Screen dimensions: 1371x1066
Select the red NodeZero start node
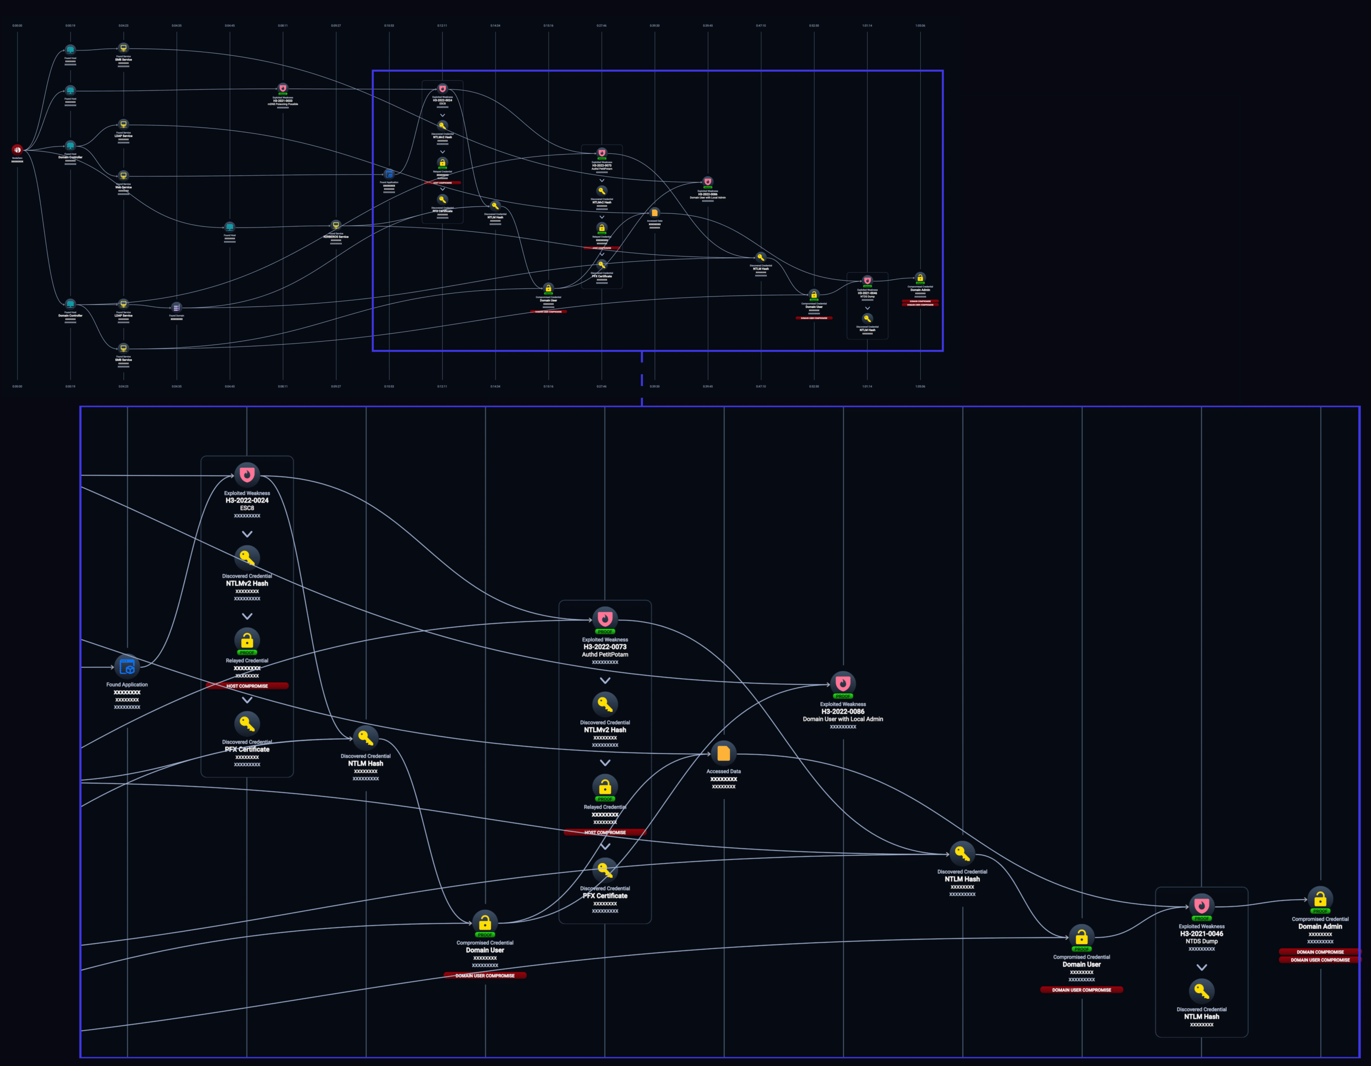(x=17, y=149)
